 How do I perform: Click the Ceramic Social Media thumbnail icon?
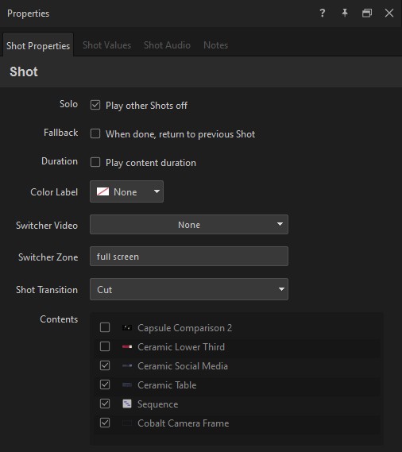pos(127,365)
